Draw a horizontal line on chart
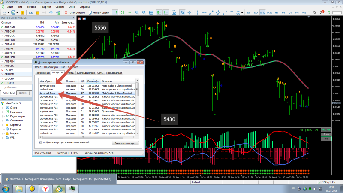 (x=204, y=13)
